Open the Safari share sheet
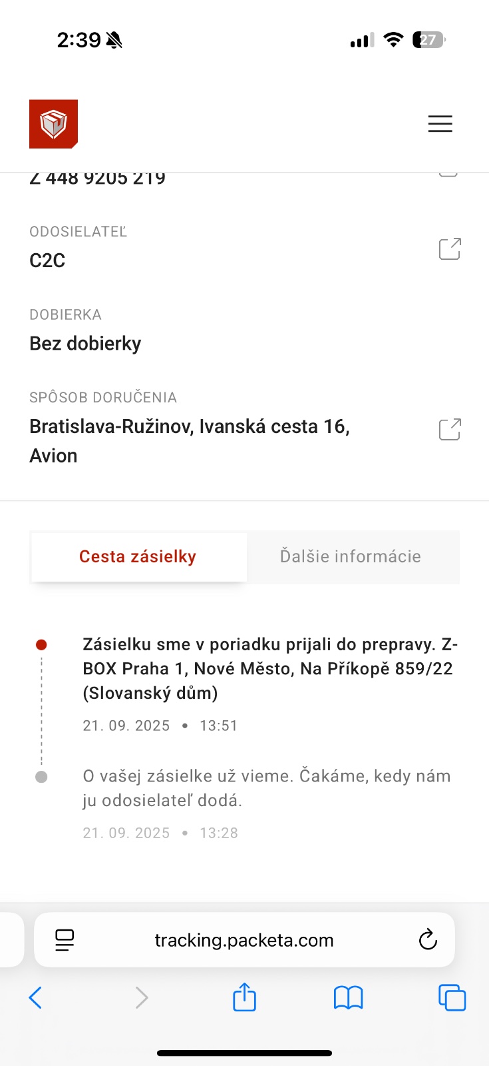This screenshot has width=489, height=1066. [x=244, y=998]
